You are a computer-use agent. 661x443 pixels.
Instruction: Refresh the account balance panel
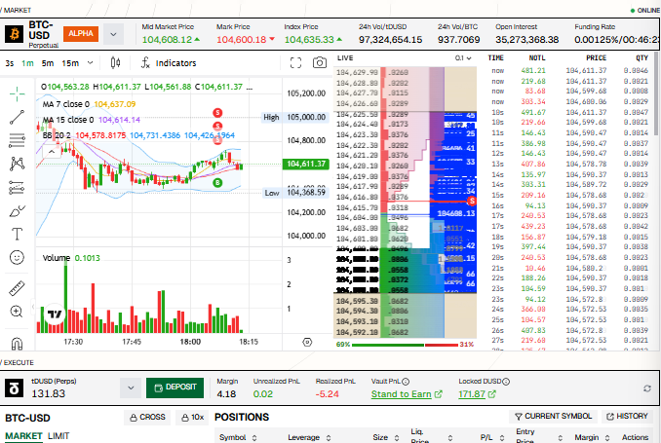pyautogui.click(x=647, y=388)
